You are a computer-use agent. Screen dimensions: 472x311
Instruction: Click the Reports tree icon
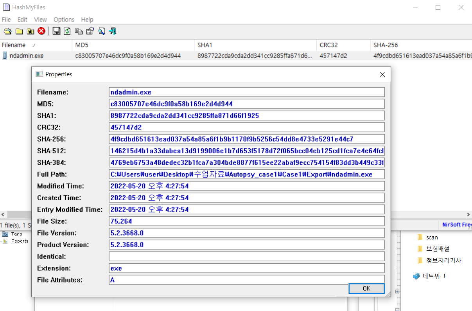5,241
